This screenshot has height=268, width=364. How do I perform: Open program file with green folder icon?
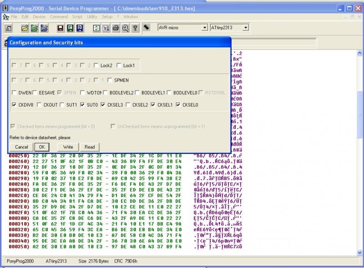coord(35,28)
